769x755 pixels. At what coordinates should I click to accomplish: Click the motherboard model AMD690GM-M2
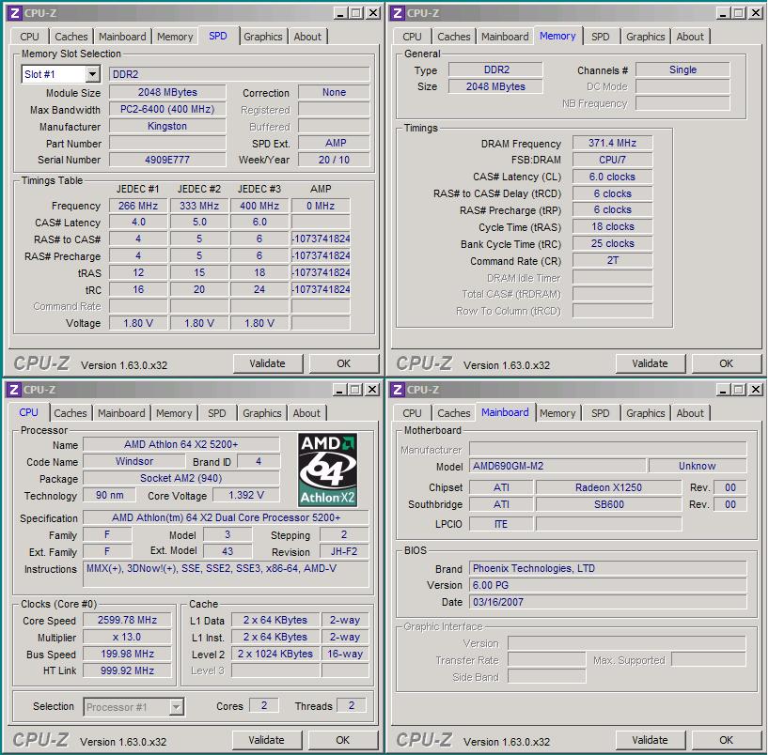click(557, 466)
